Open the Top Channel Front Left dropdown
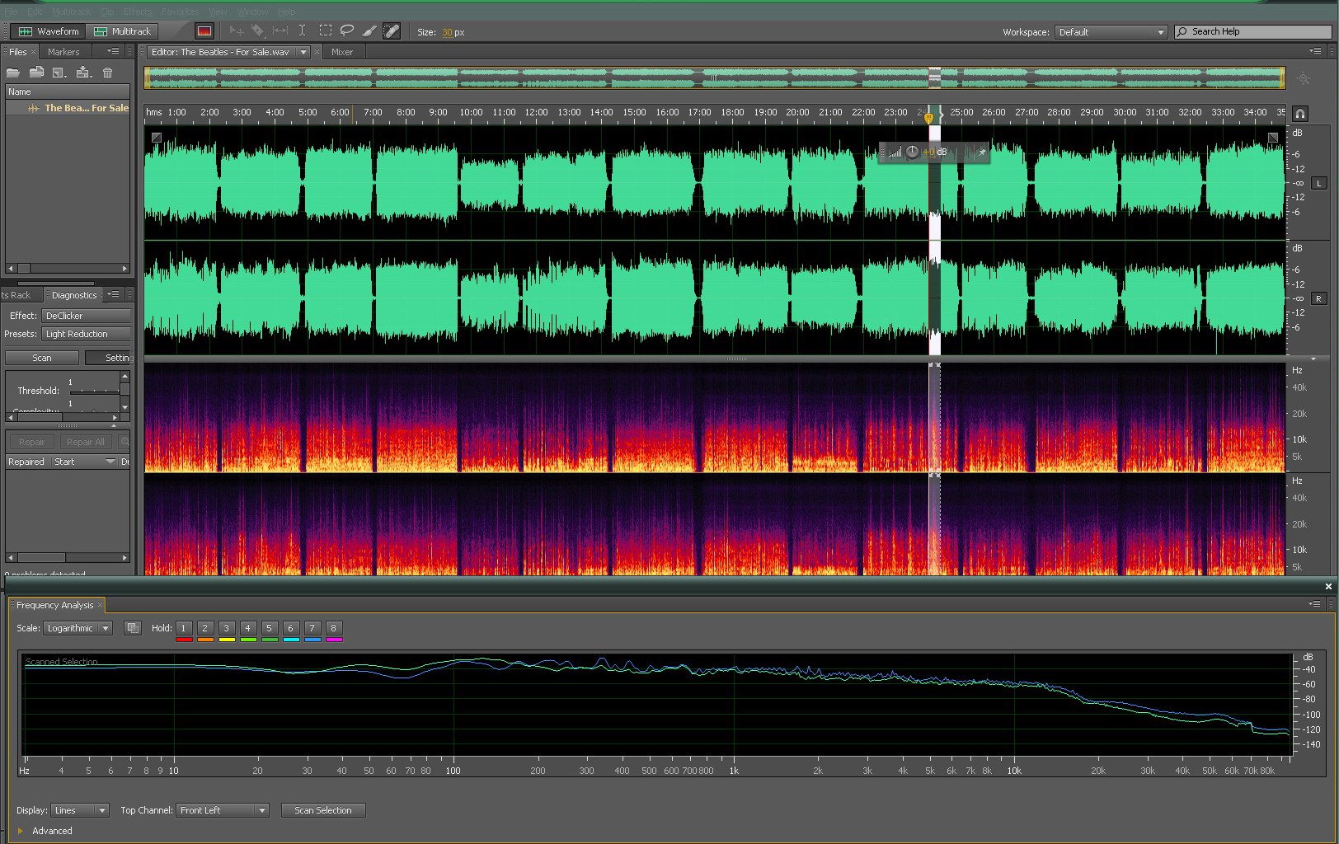Viewport: 1339px width, 844px height. pyautogui.click(x=223, y=810)
